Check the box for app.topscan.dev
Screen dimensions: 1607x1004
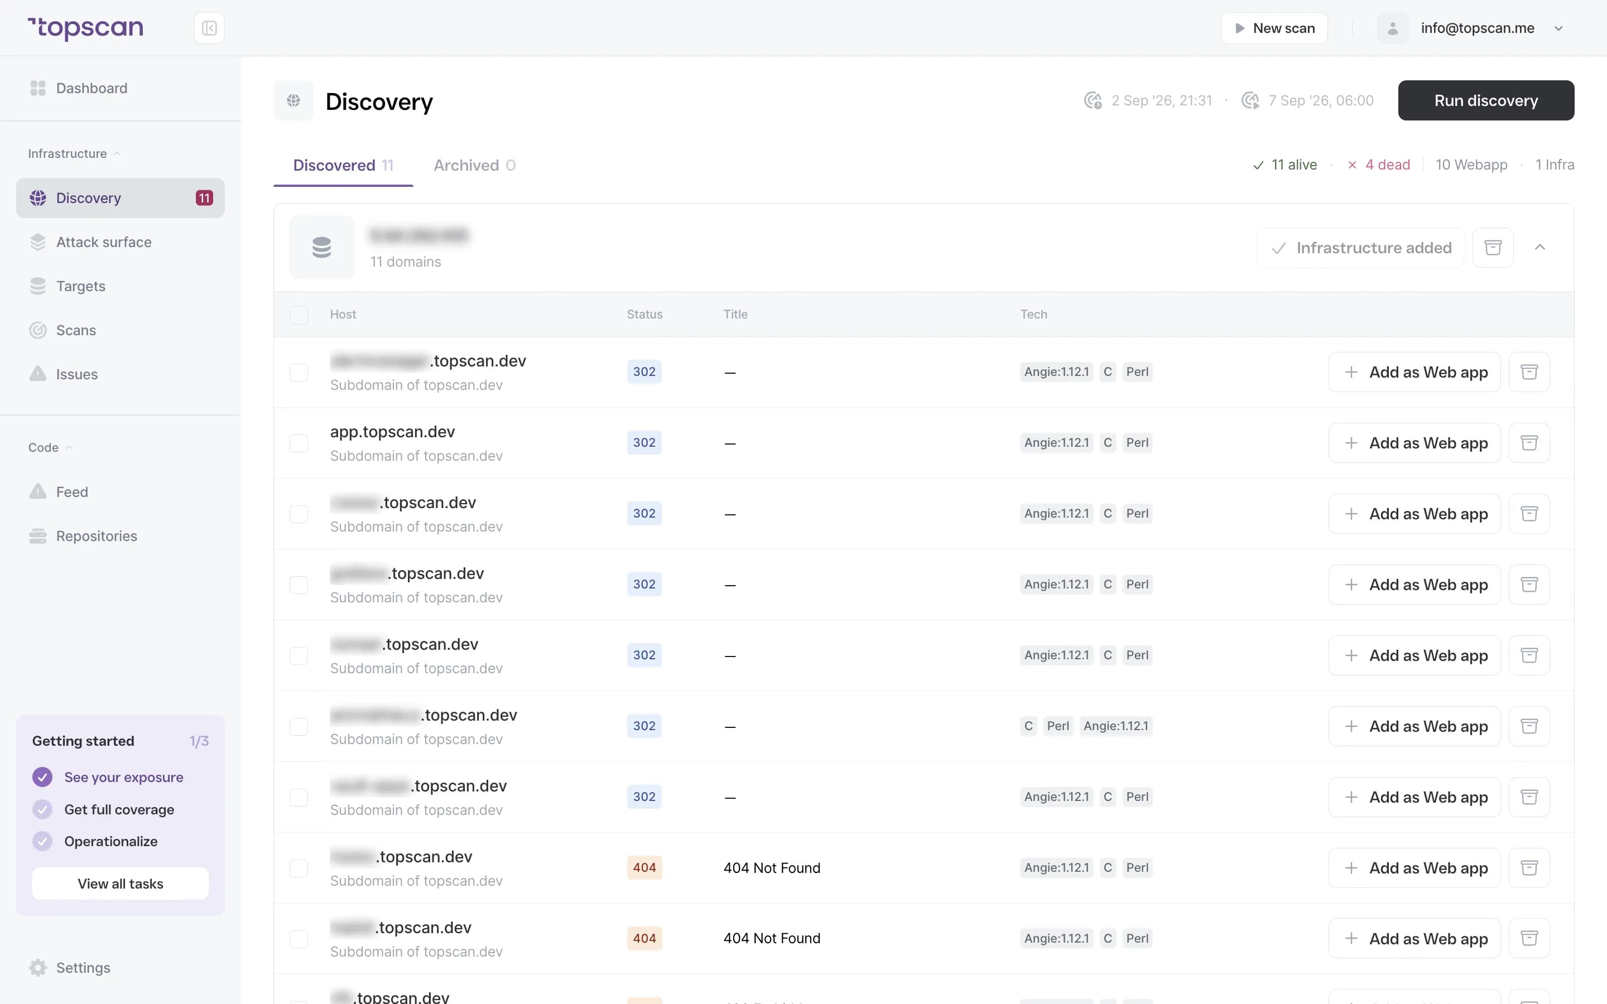click(299, 443)
